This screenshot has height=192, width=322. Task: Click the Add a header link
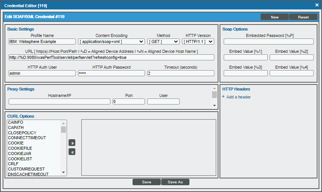[x=238, y=97]
